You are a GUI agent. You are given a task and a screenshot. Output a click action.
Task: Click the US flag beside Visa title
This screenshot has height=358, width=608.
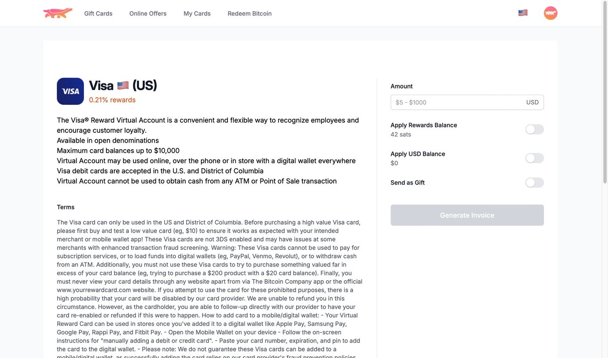[x=123, y=86]
